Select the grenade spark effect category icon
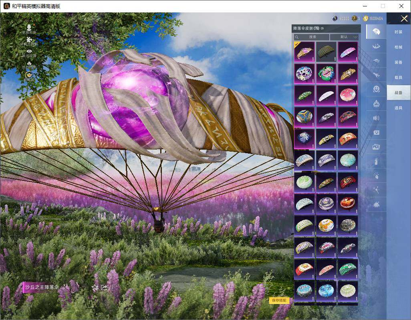Image resolution: width=411 pixels, height=320 pixels. pyautogui.click(x=376, y=175)
